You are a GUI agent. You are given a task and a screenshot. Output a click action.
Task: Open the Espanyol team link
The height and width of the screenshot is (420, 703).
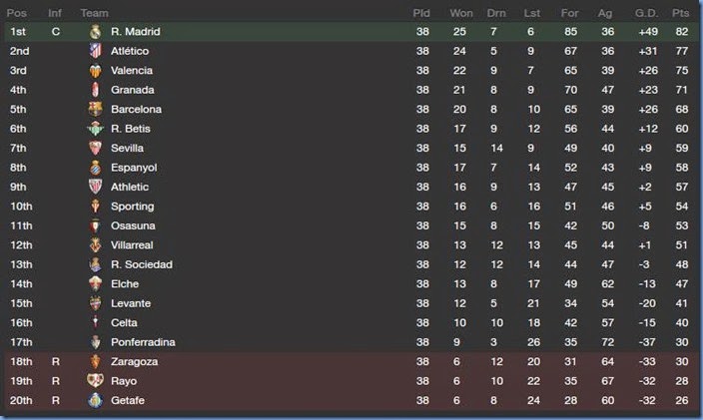coord(134,168)
